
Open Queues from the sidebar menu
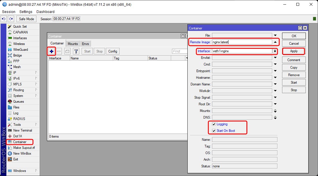(x=18, y=102)
